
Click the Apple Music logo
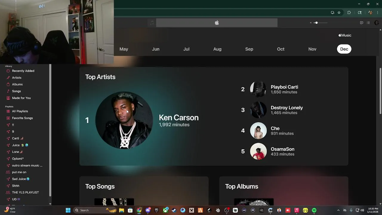coord(345,35)
